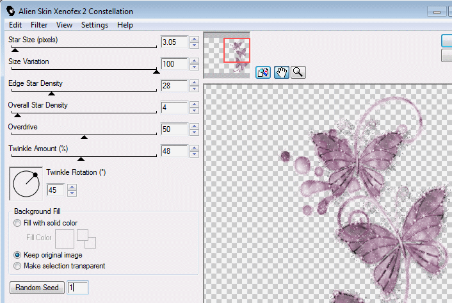
Task: Click the Edge Star Density value field
Action: pos(174,86)
